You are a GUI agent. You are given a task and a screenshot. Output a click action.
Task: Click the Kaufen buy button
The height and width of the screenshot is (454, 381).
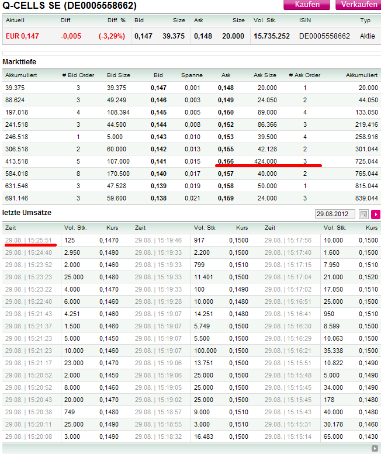click(x=307, y=5)
